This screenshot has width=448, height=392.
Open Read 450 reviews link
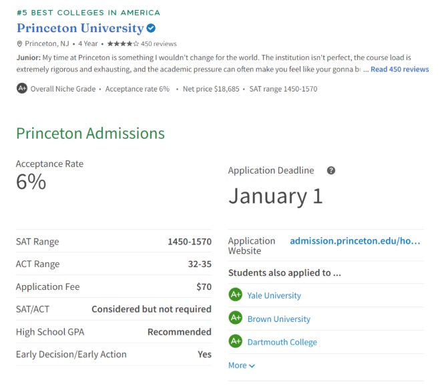pos(400,69)
